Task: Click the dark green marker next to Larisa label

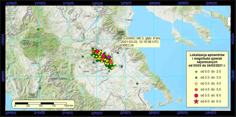Action: (122, 67)
